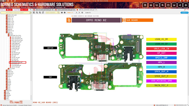Click the zoom out magnifier icon
The image size is (189, 106).
37,13
